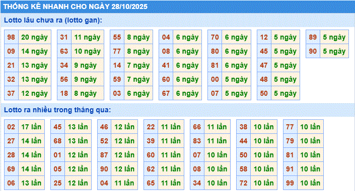The image size is (355, 191).
Task: Select the '20 ngày' cell
Action: [35, 37]
